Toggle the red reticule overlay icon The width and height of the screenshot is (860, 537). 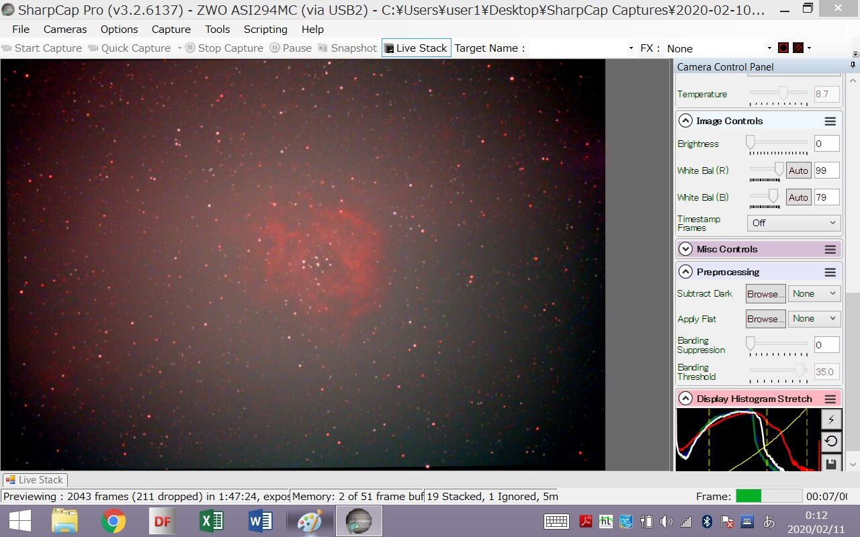tap(798, 48)
